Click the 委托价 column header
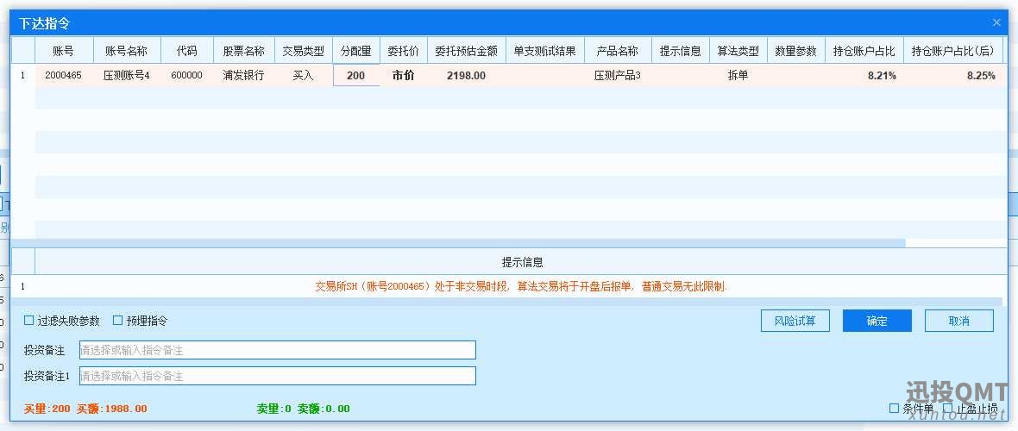The height and width of the screenshot is (431, 1018). (403, 51)
